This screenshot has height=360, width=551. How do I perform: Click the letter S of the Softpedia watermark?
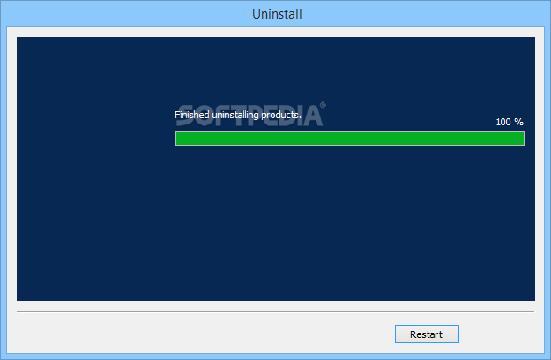184,116
